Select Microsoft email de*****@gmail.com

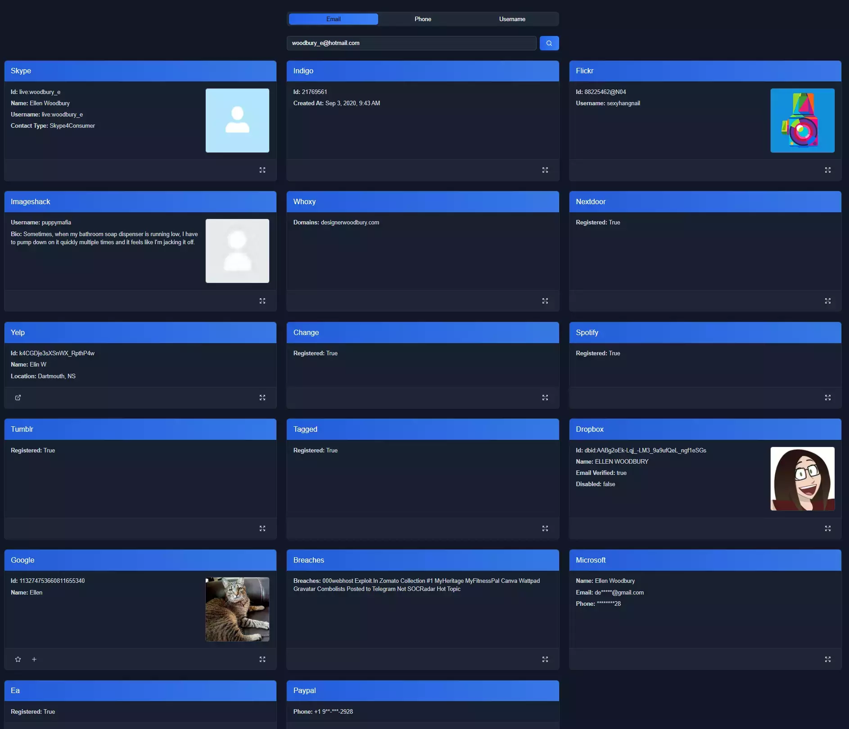pos(619,592)
